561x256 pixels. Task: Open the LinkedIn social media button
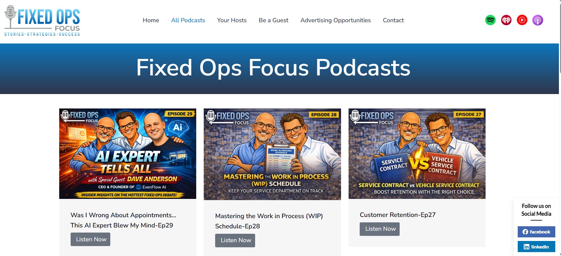[x=536, y=247]
